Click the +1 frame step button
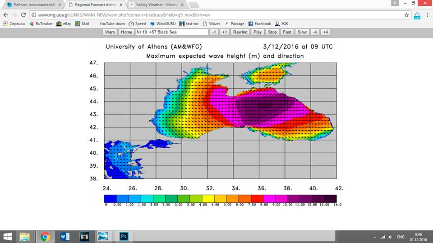Screen dimensions: 433x243 click(225, 32)
